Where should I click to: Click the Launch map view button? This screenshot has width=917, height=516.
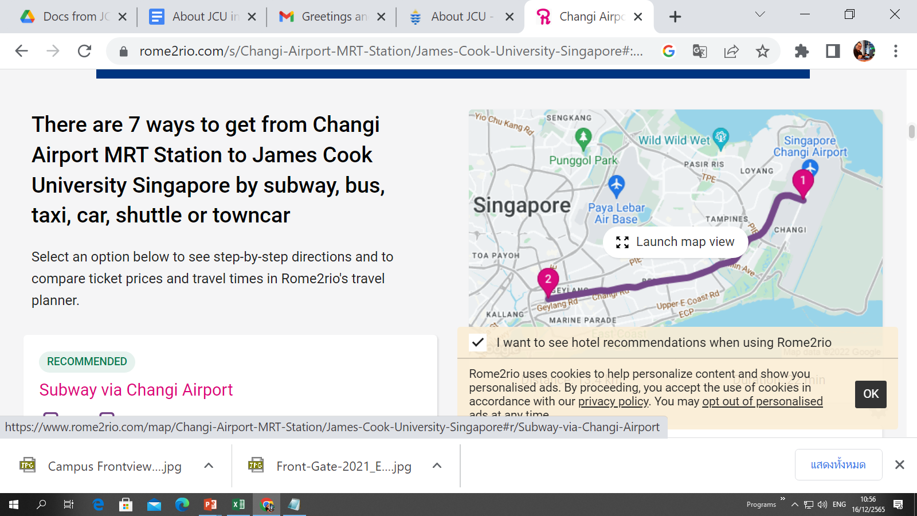click(676, 242)
